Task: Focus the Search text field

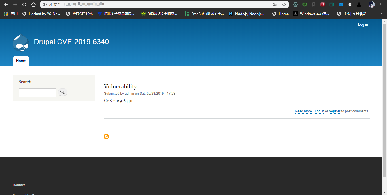Action: [37, 93]
